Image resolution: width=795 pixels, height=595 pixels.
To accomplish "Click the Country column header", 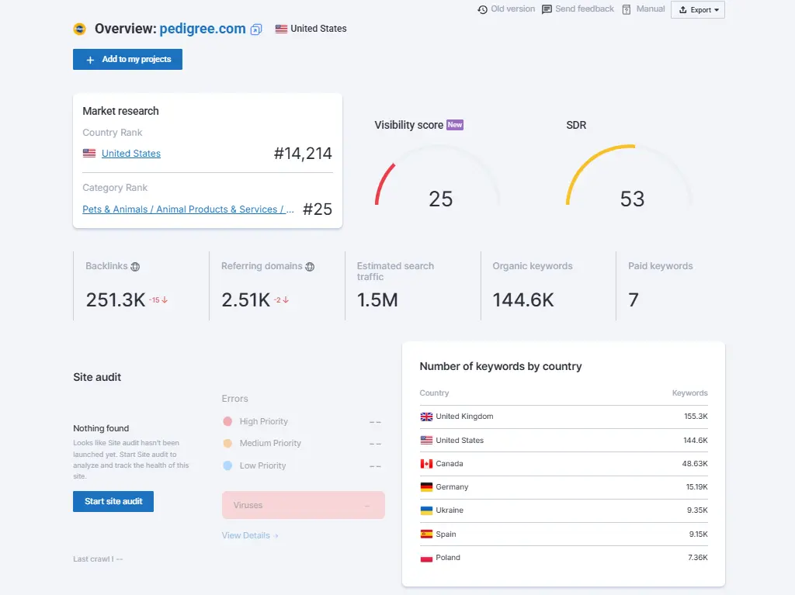I will pyautogui.click(x=434, y=393).
